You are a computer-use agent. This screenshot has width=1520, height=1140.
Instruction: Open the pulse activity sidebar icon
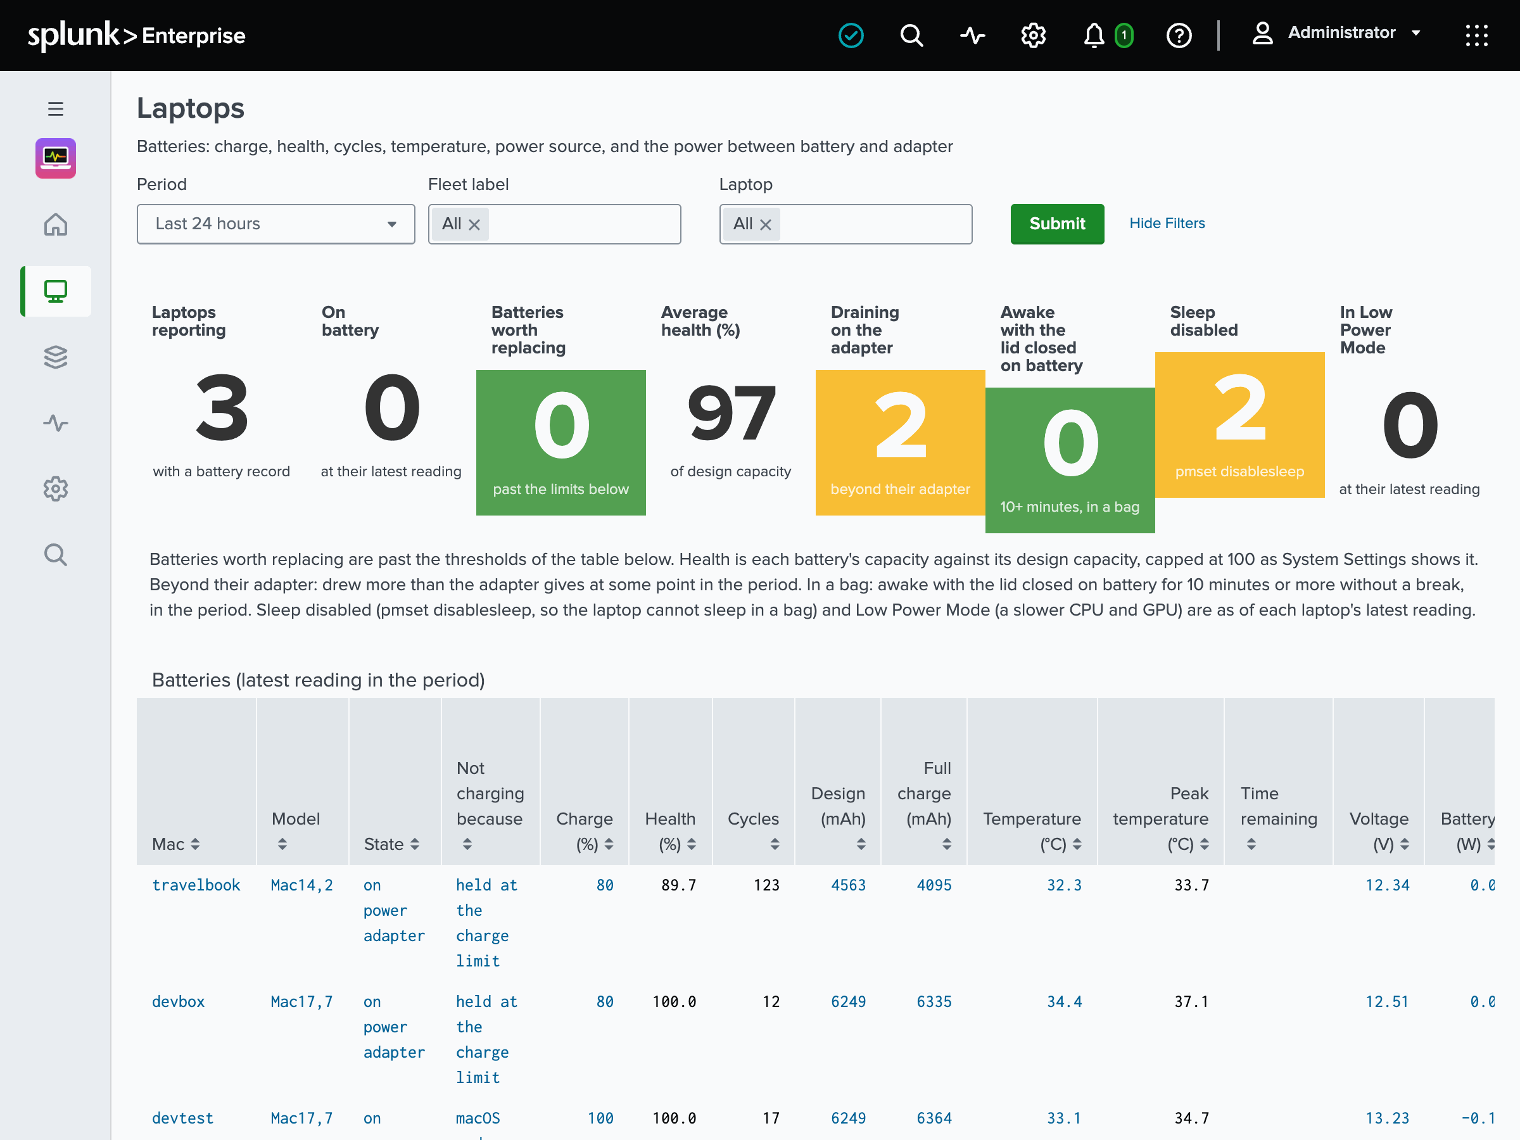tap(56, 422)
